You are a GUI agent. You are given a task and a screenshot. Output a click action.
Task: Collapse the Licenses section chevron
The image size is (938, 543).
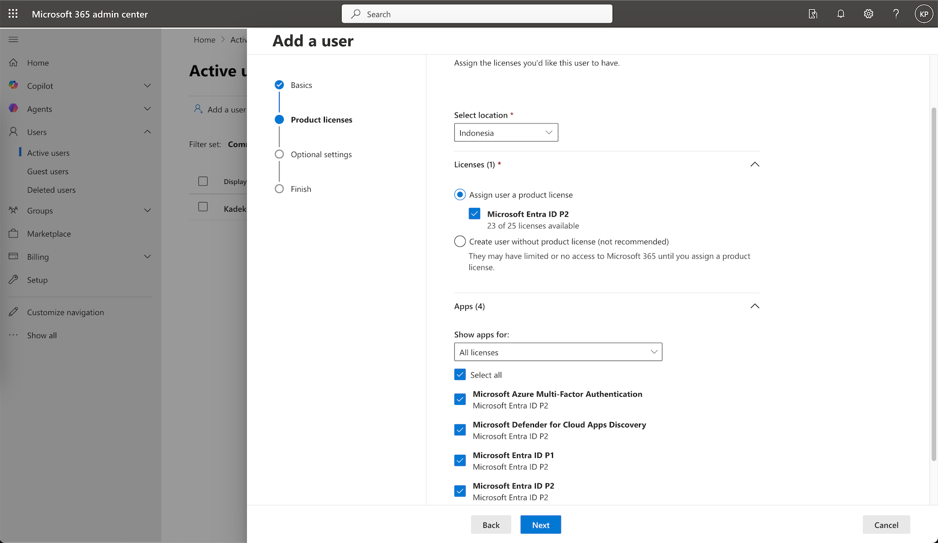pos(754,164)
